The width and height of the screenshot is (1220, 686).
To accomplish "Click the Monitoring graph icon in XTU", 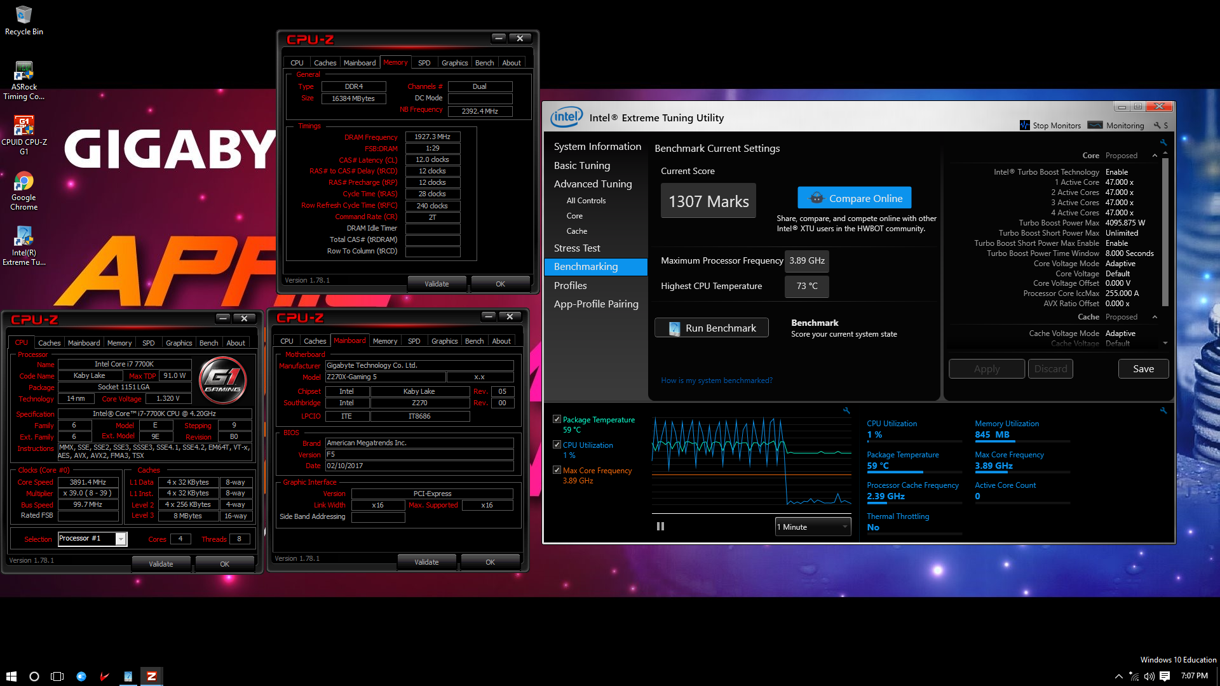I will pyautogui.click(x=1095, y=125).
